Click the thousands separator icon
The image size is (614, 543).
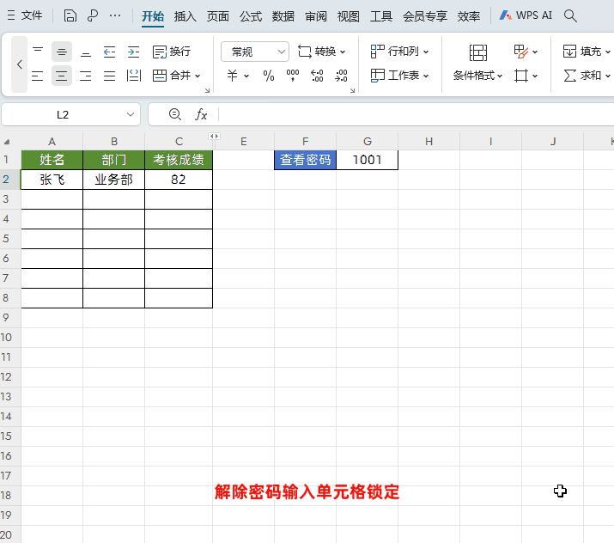point(293,76)
